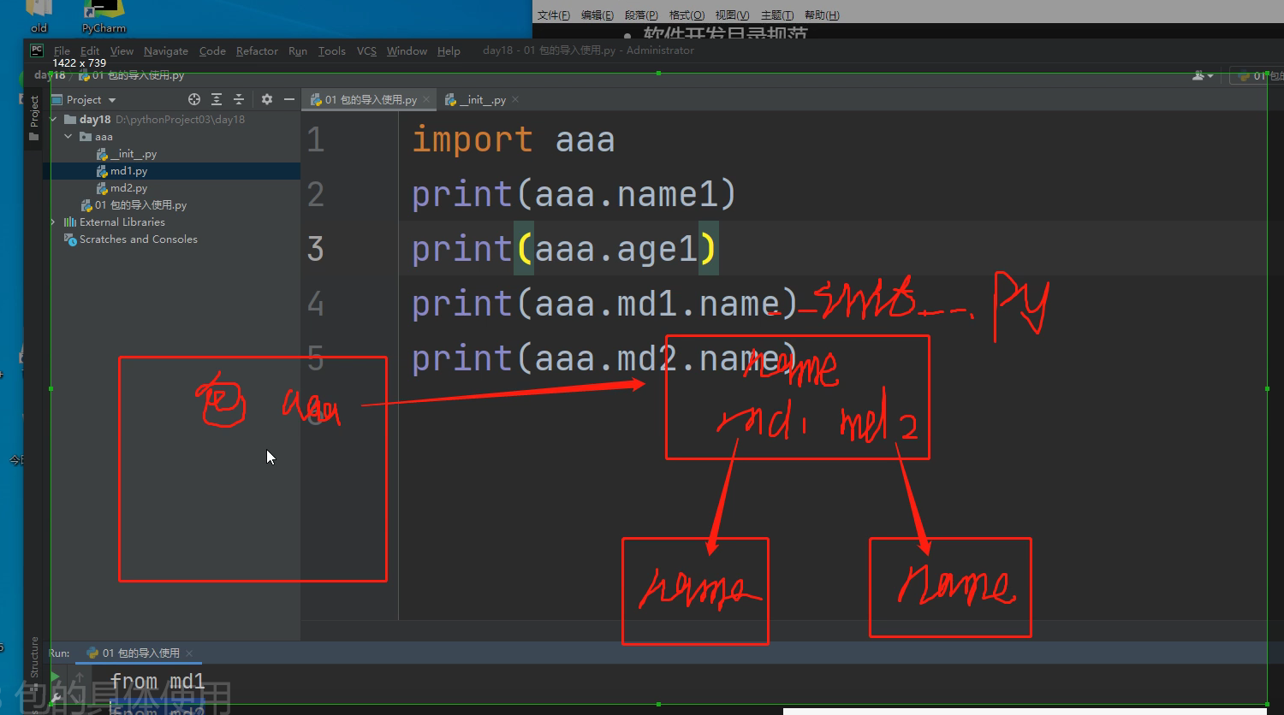This screenshot has width=1284, height=715.
Task: Open the Refactor menu
Action: pyautogui.click(x=257, y=51)
